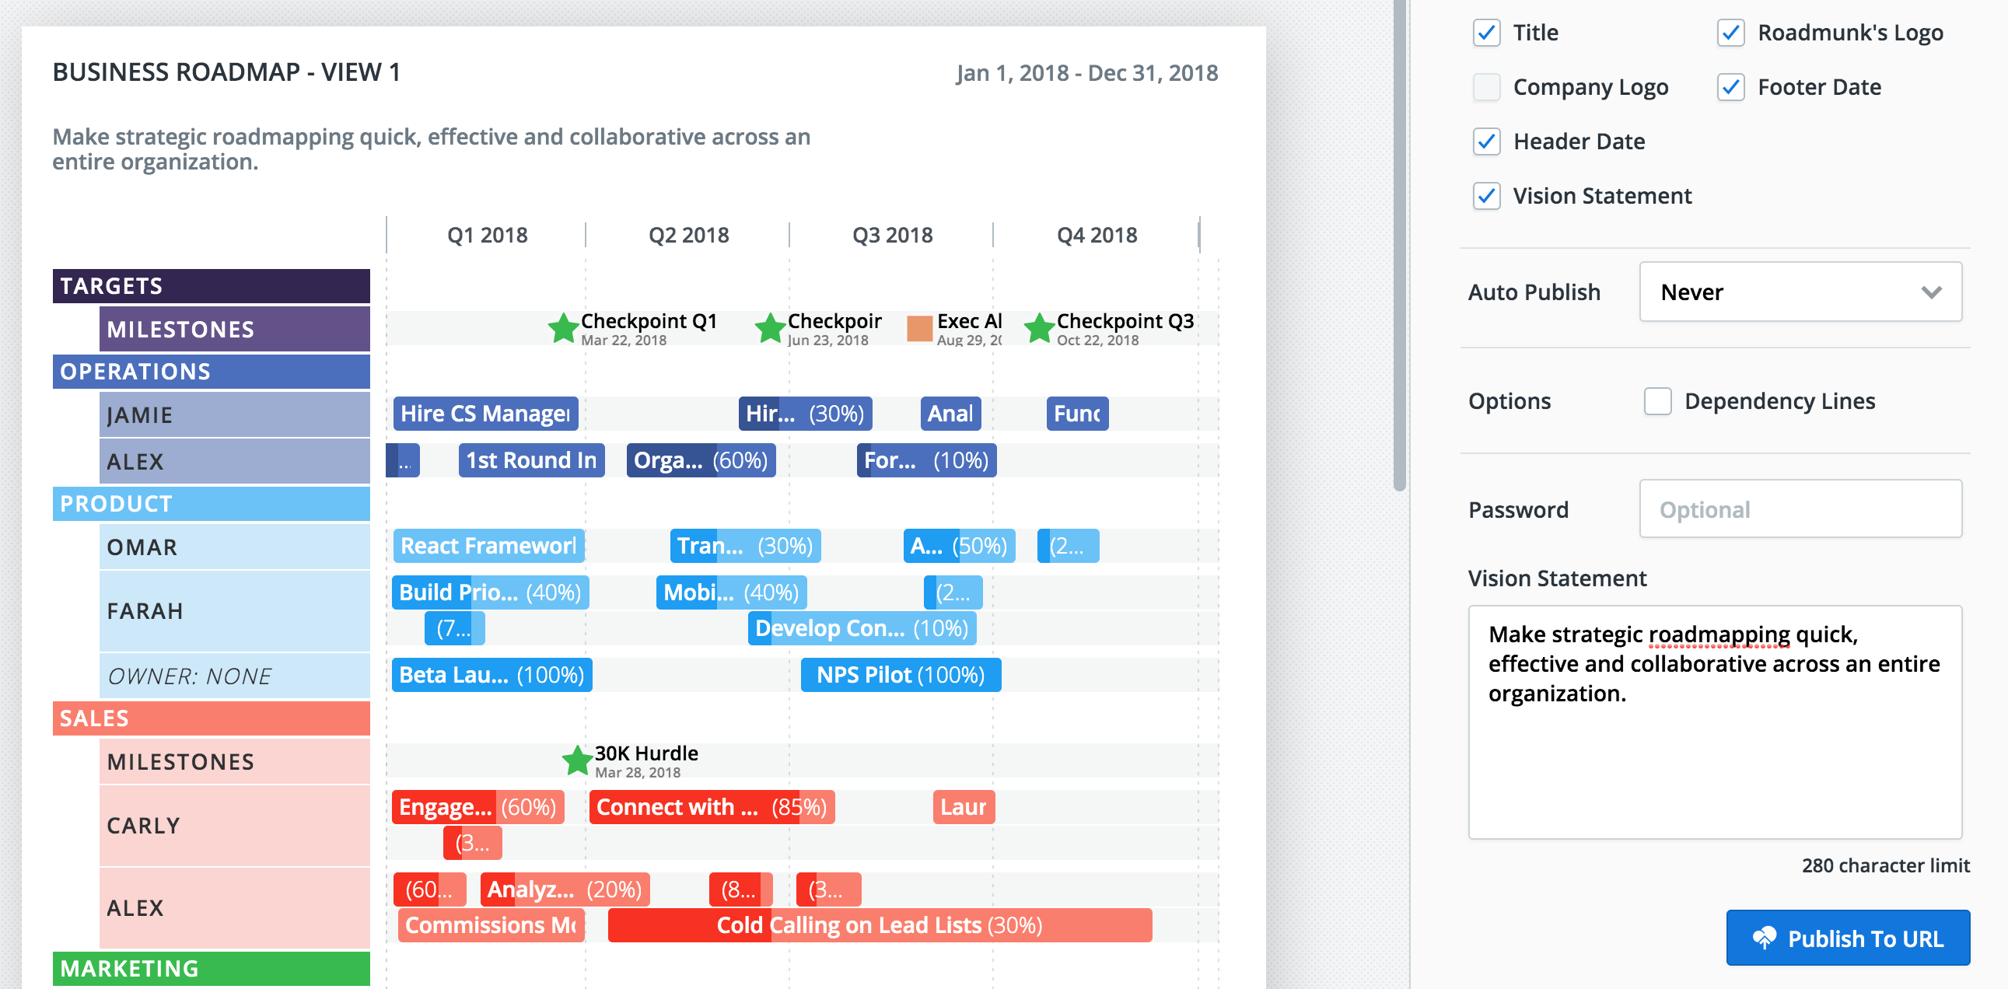Click the Jun 23 checkpoint star icon

point(770,328)
